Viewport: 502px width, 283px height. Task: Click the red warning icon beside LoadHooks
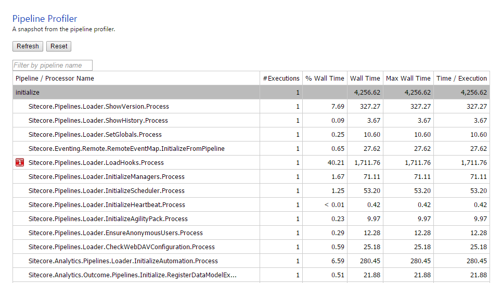pos(20,163)
